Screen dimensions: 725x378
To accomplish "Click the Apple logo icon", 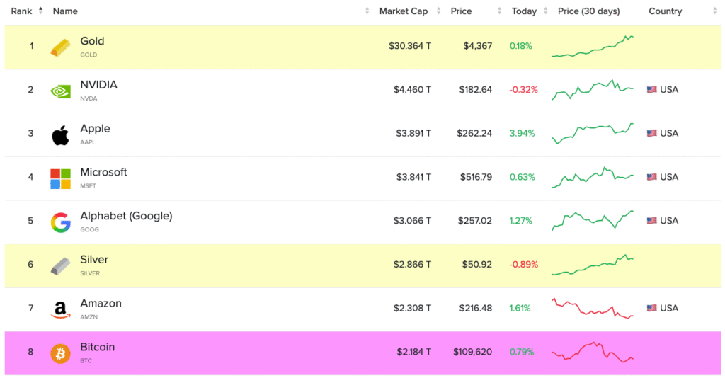I will pos(60,134).
